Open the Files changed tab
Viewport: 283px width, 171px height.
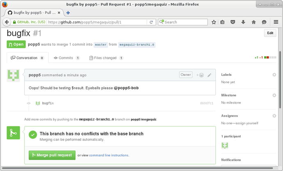(x=106, y=58)
